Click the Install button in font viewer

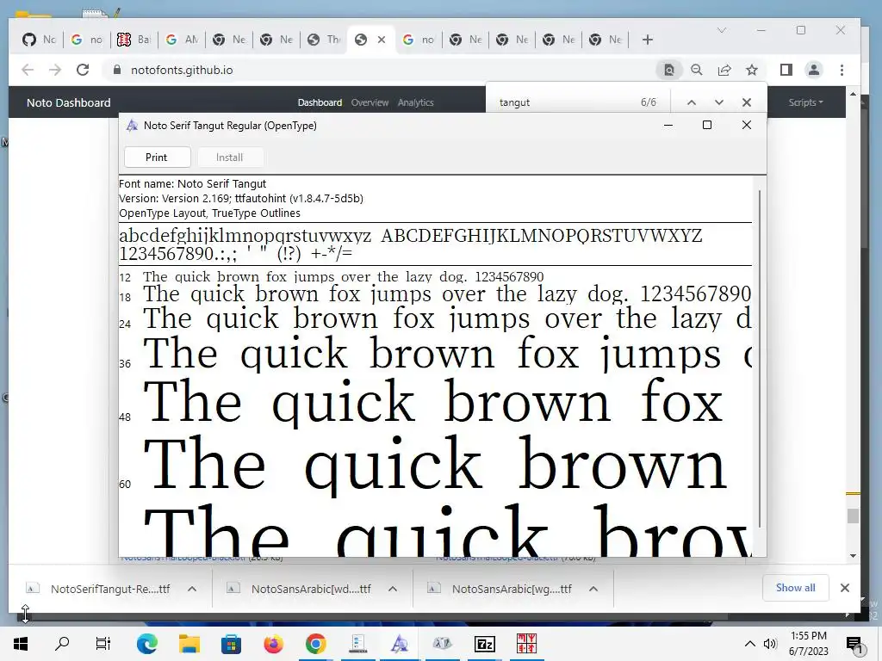[229, 158]
